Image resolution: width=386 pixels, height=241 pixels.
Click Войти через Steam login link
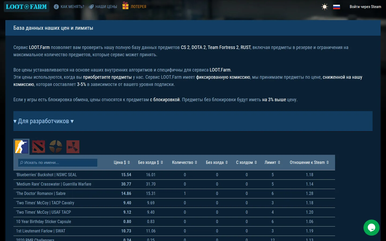click(365, 7)
